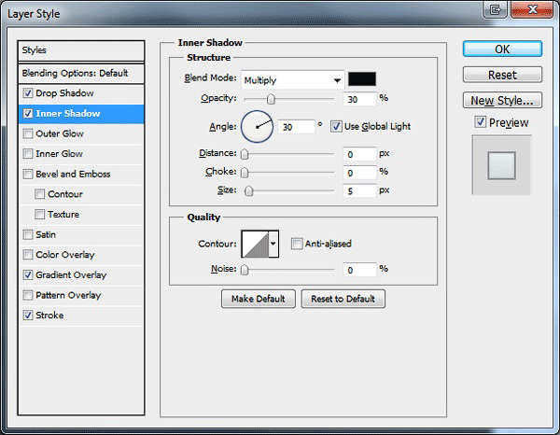Click the Choke slider handle
The image size is (560, 435).
[245, 173]
